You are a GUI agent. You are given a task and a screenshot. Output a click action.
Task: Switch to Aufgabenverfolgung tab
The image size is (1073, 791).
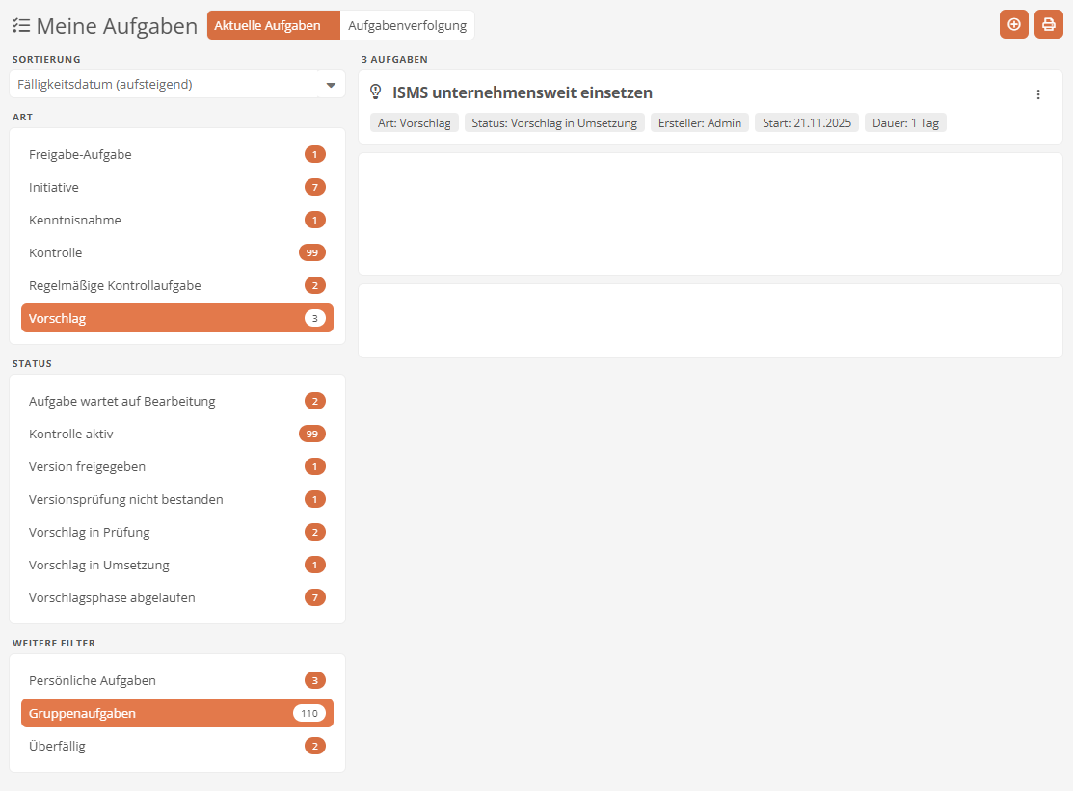(407, 26)
